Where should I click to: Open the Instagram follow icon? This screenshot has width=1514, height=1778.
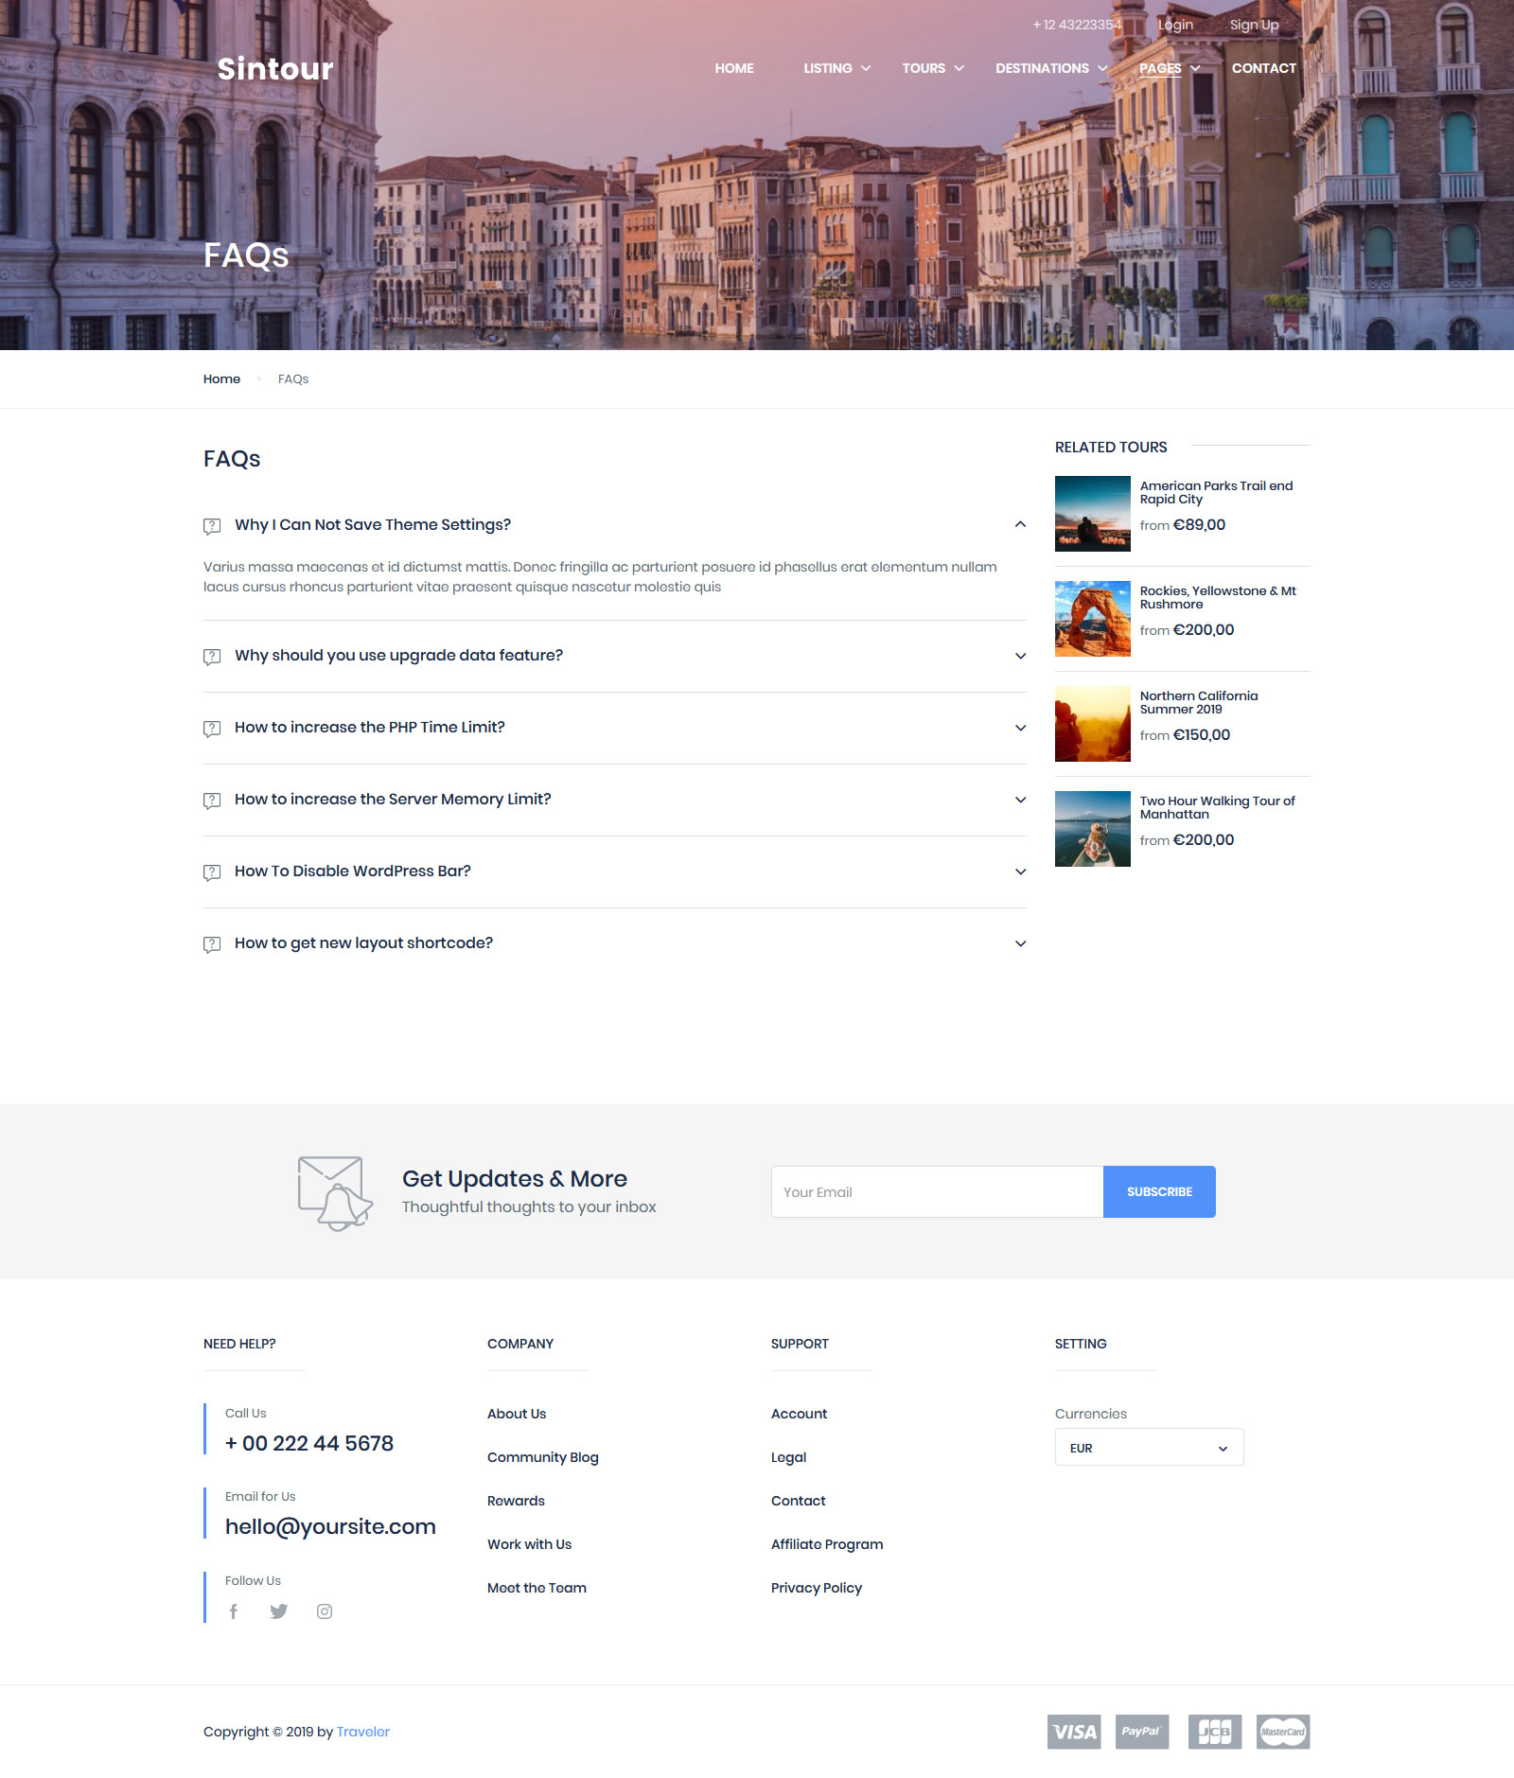tap(325, 1611)
